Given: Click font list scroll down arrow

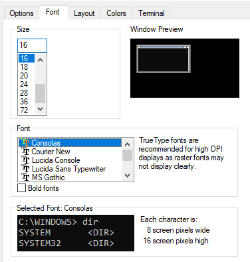Looking at the screenshot, I should point(128,176).
